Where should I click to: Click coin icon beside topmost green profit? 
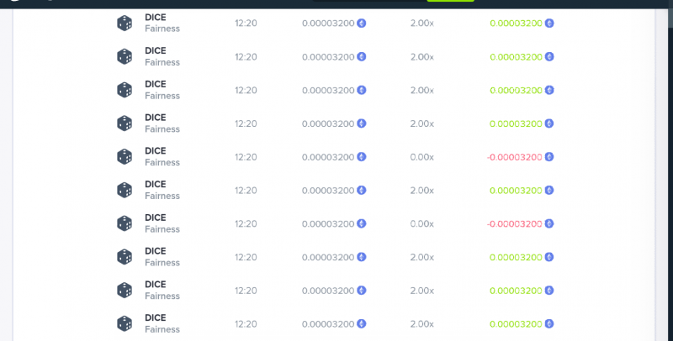point(549,24)
